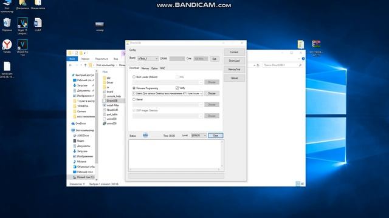This screenshot has width=389, height=218.
Task: Select Видео in Explorer sidebar
Action: [x=78, y=140]
